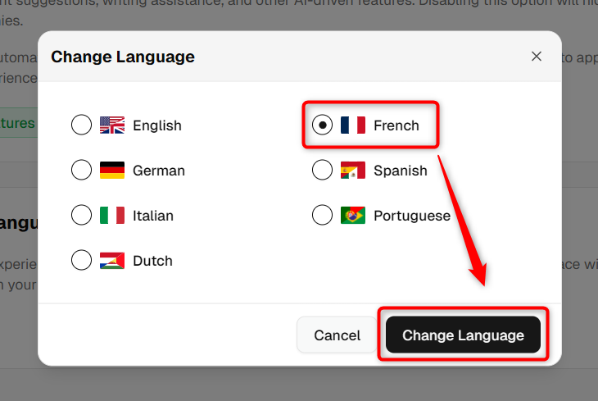Select the Italian radio button
This screenshot has width=598, height=401.
pos(81,215)
